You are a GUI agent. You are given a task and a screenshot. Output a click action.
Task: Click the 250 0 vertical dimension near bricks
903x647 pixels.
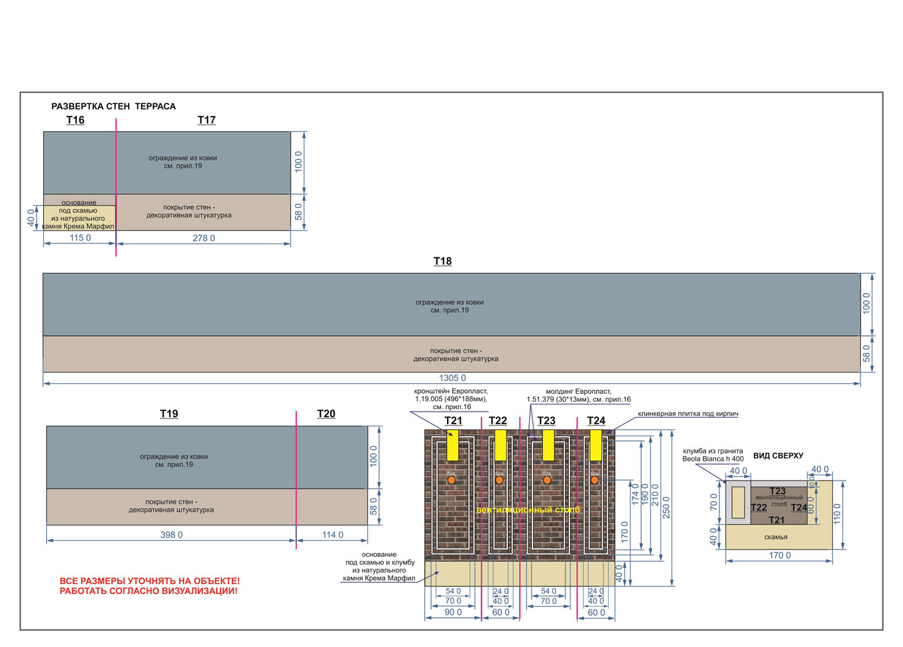coord(666,507)
